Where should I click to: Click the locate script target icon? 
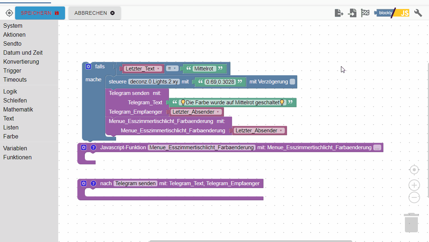click(9, 13)
